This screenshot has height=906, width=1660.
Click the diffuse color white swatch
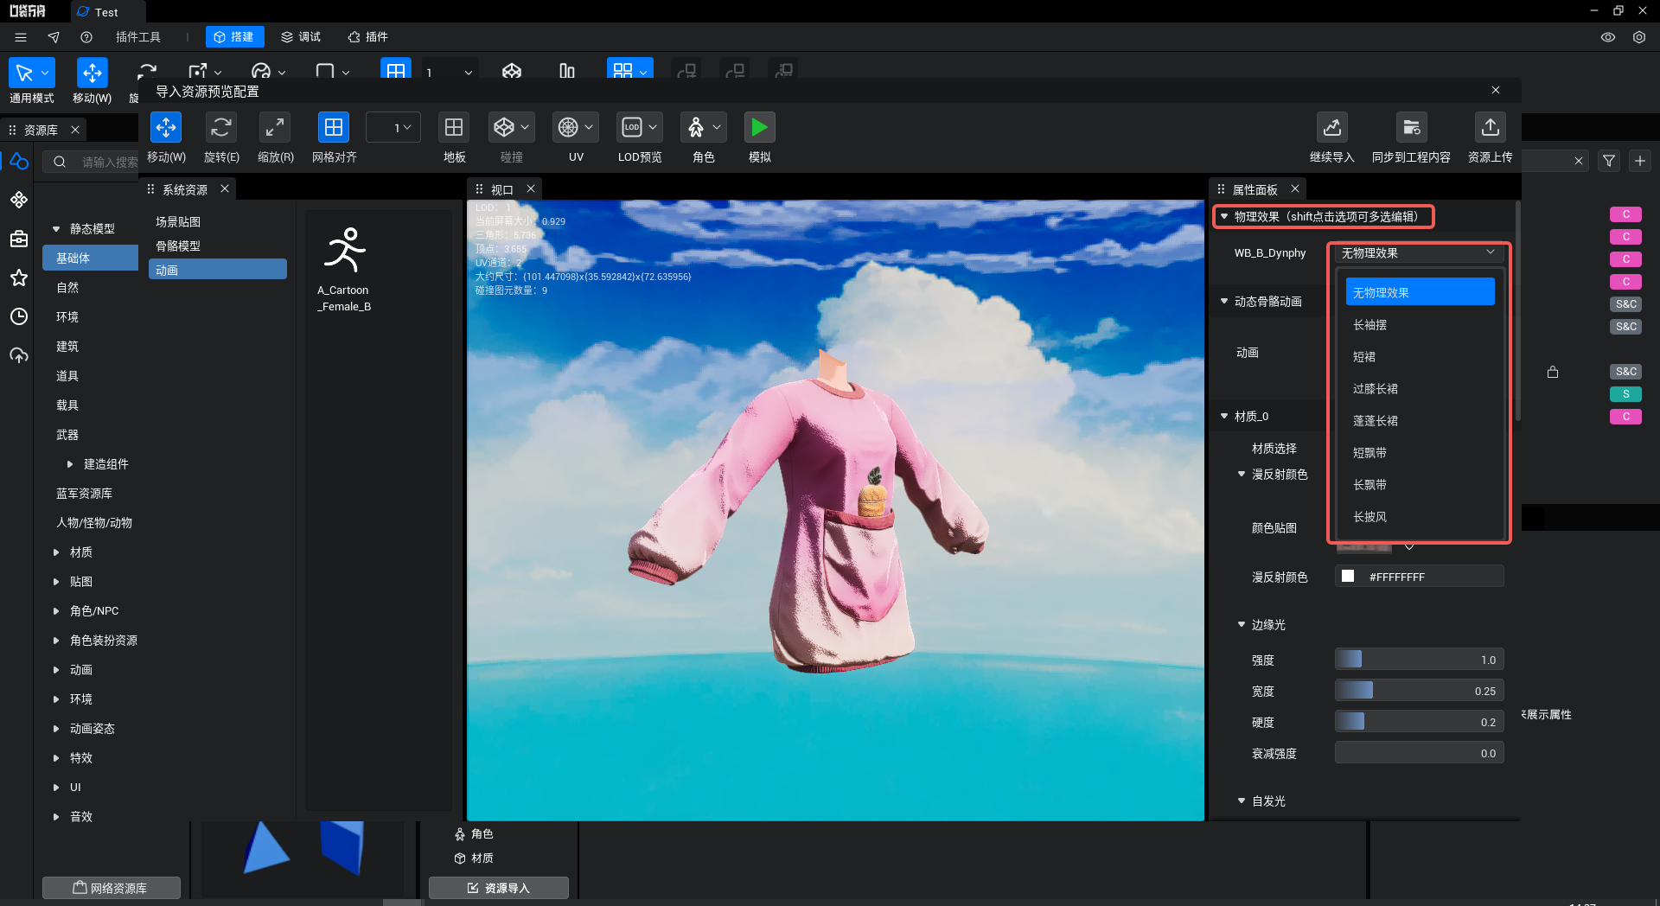tap(1347, 576)
